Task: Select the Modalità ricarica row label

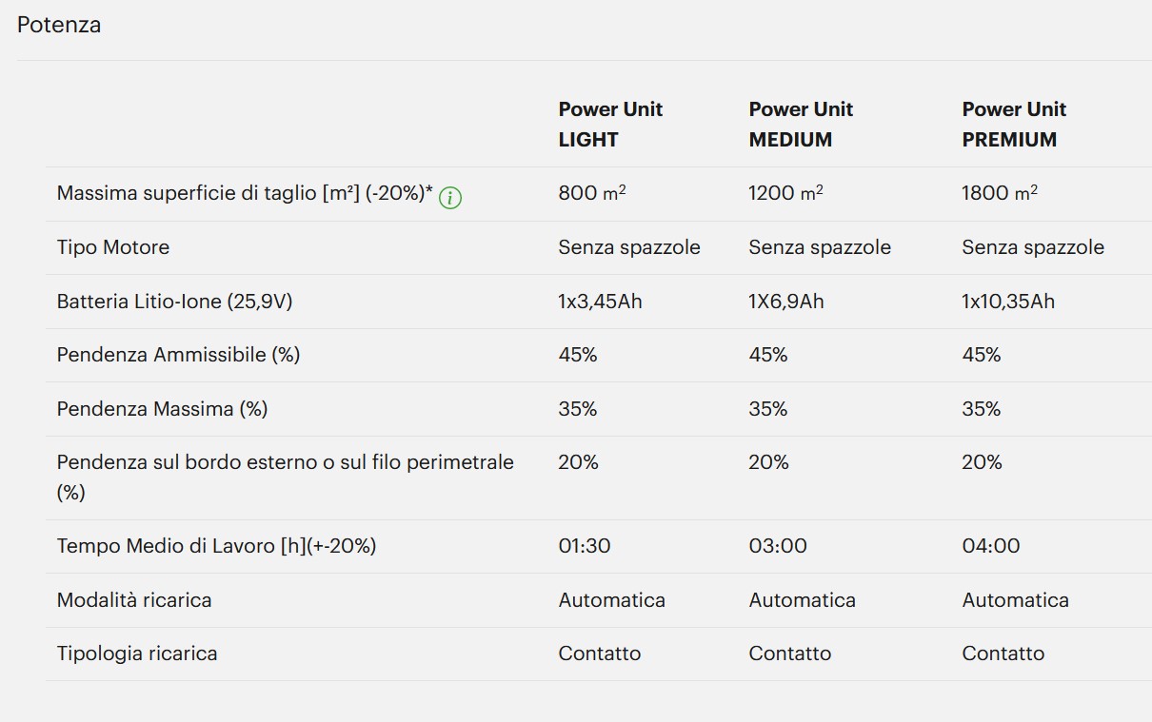Action: click(x=134, y=600)
